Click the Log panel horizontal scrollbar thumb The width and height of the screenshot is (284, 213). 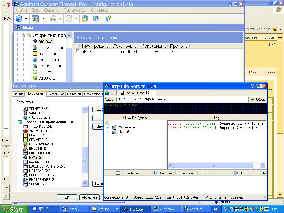pos(214,166)
